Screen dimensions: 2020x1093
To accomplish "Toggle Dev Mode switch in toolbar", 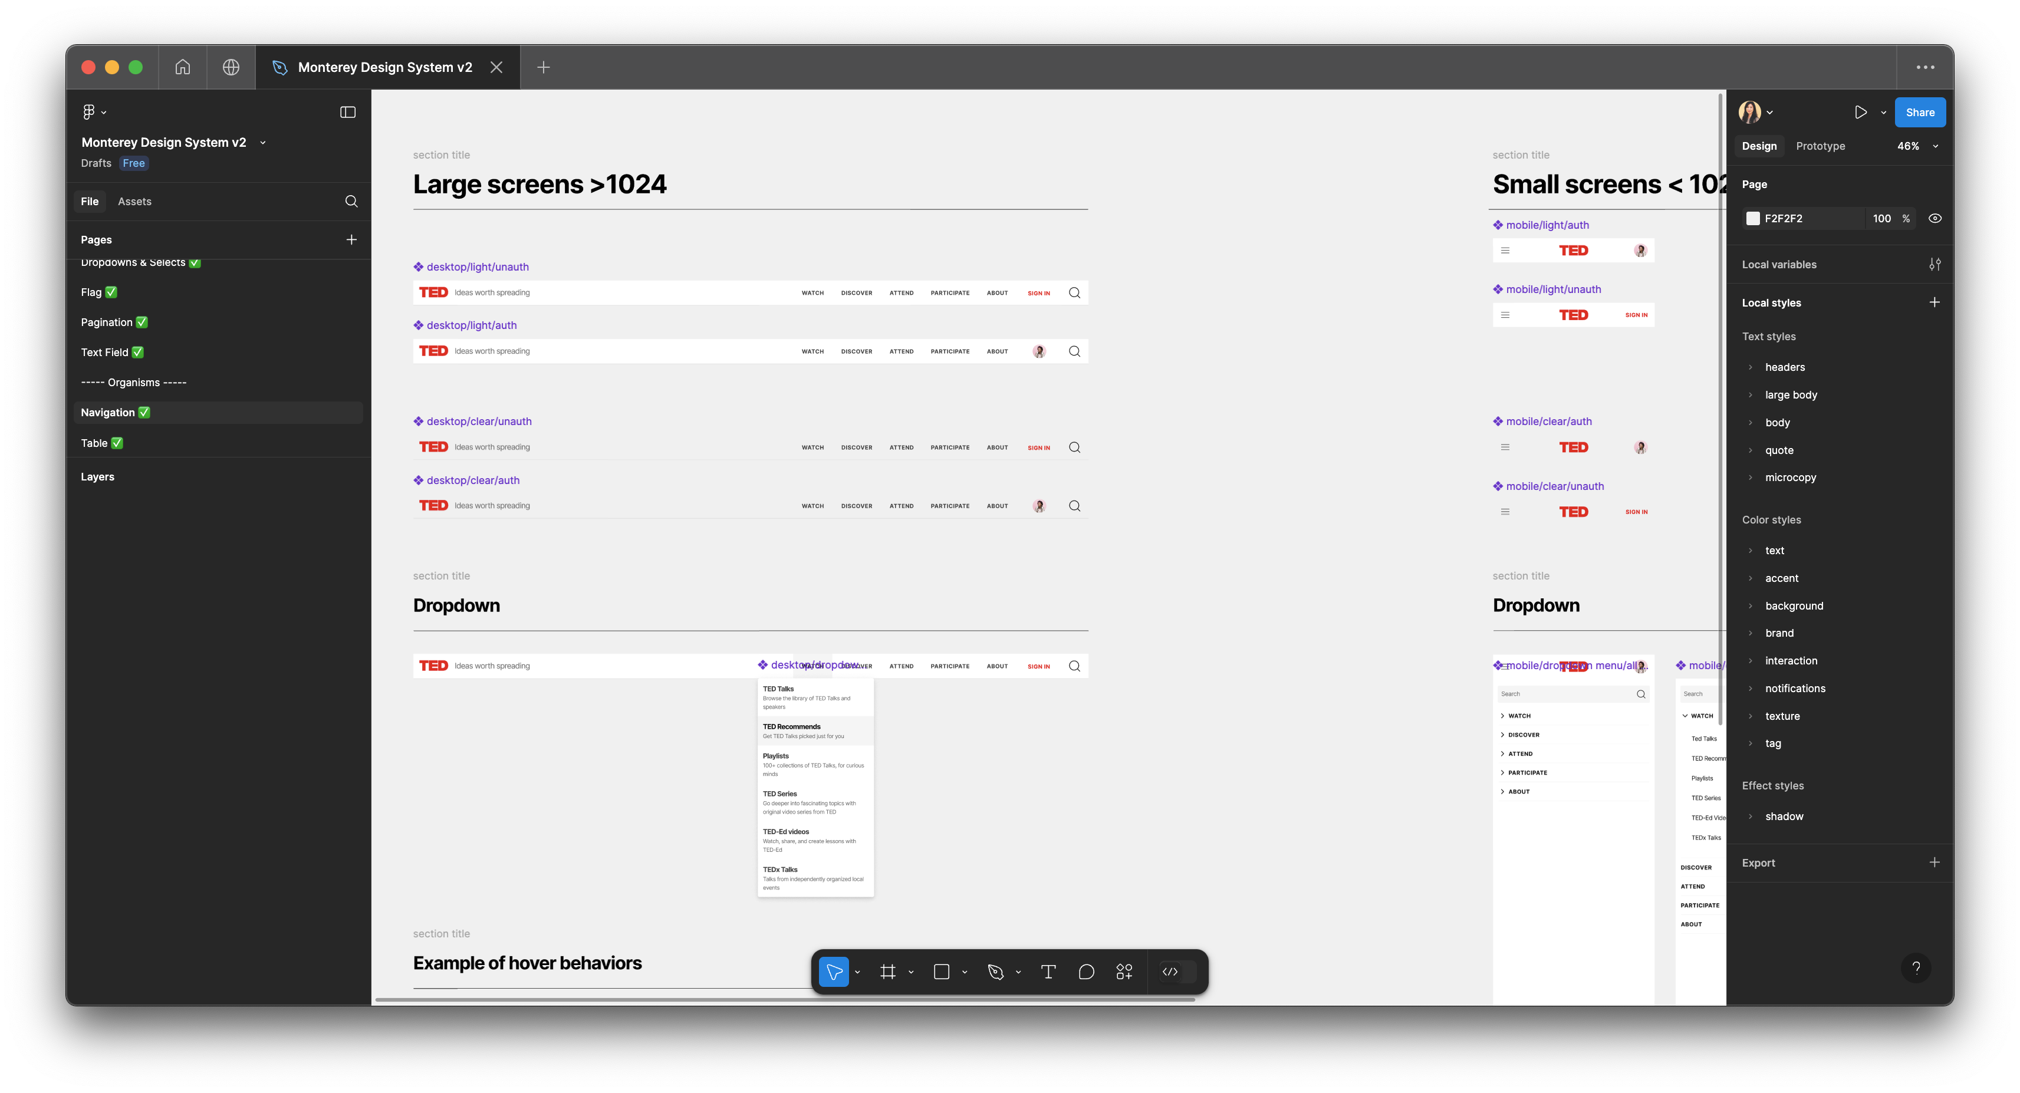I will [x=1177, y=972].
